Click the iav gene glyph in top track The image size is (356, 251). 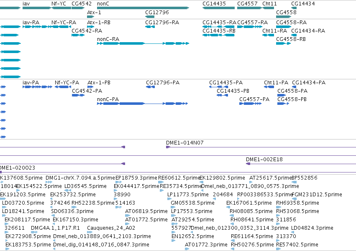click(x=37, y=8)
